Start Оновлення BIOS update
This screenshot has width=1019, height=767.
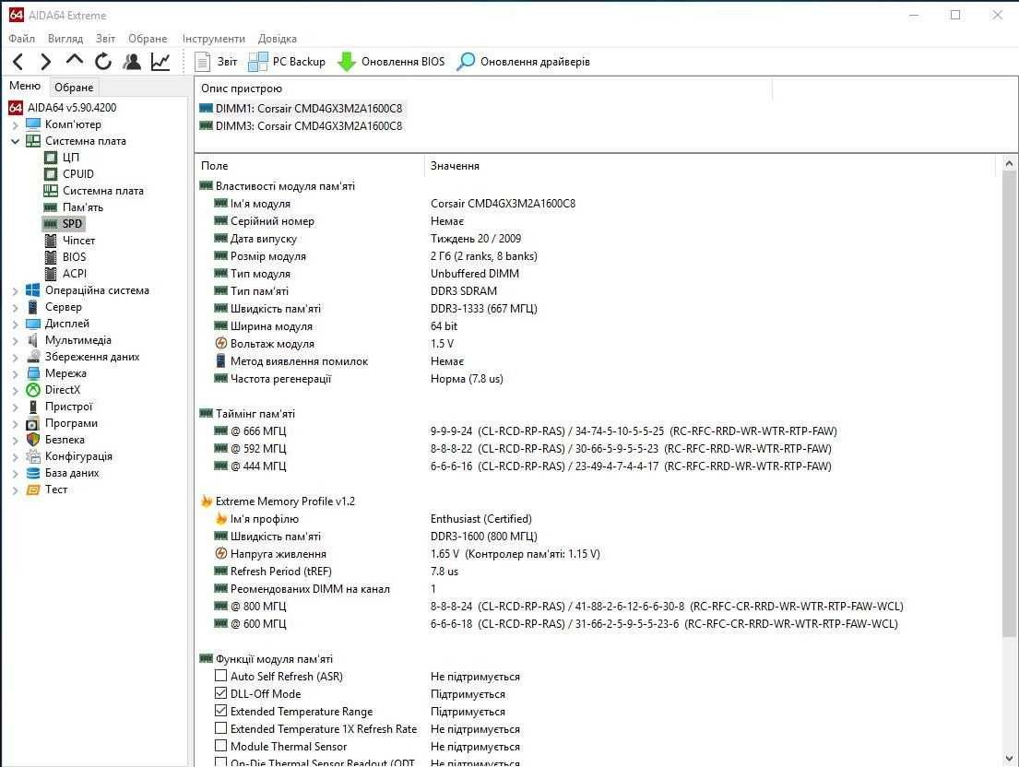(x=391, y=62)
